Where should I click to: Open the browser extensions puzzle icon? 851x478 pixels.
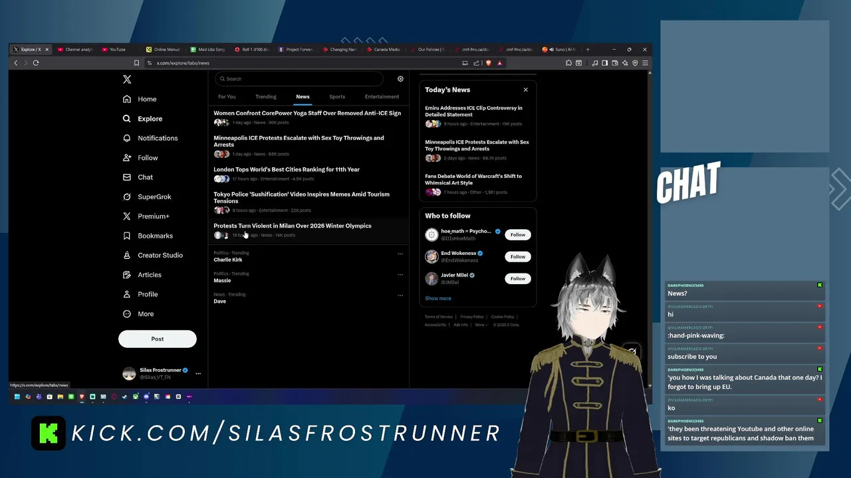568,63
